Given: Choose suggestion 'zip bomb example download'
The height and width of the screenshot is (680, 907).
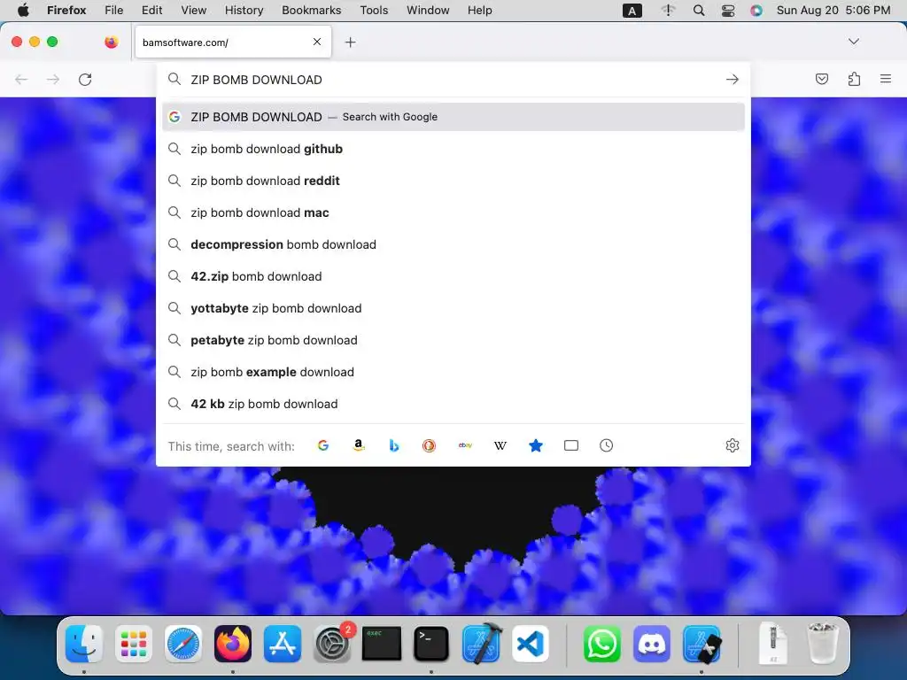Looking at the screenshot, I should (453, 372).
